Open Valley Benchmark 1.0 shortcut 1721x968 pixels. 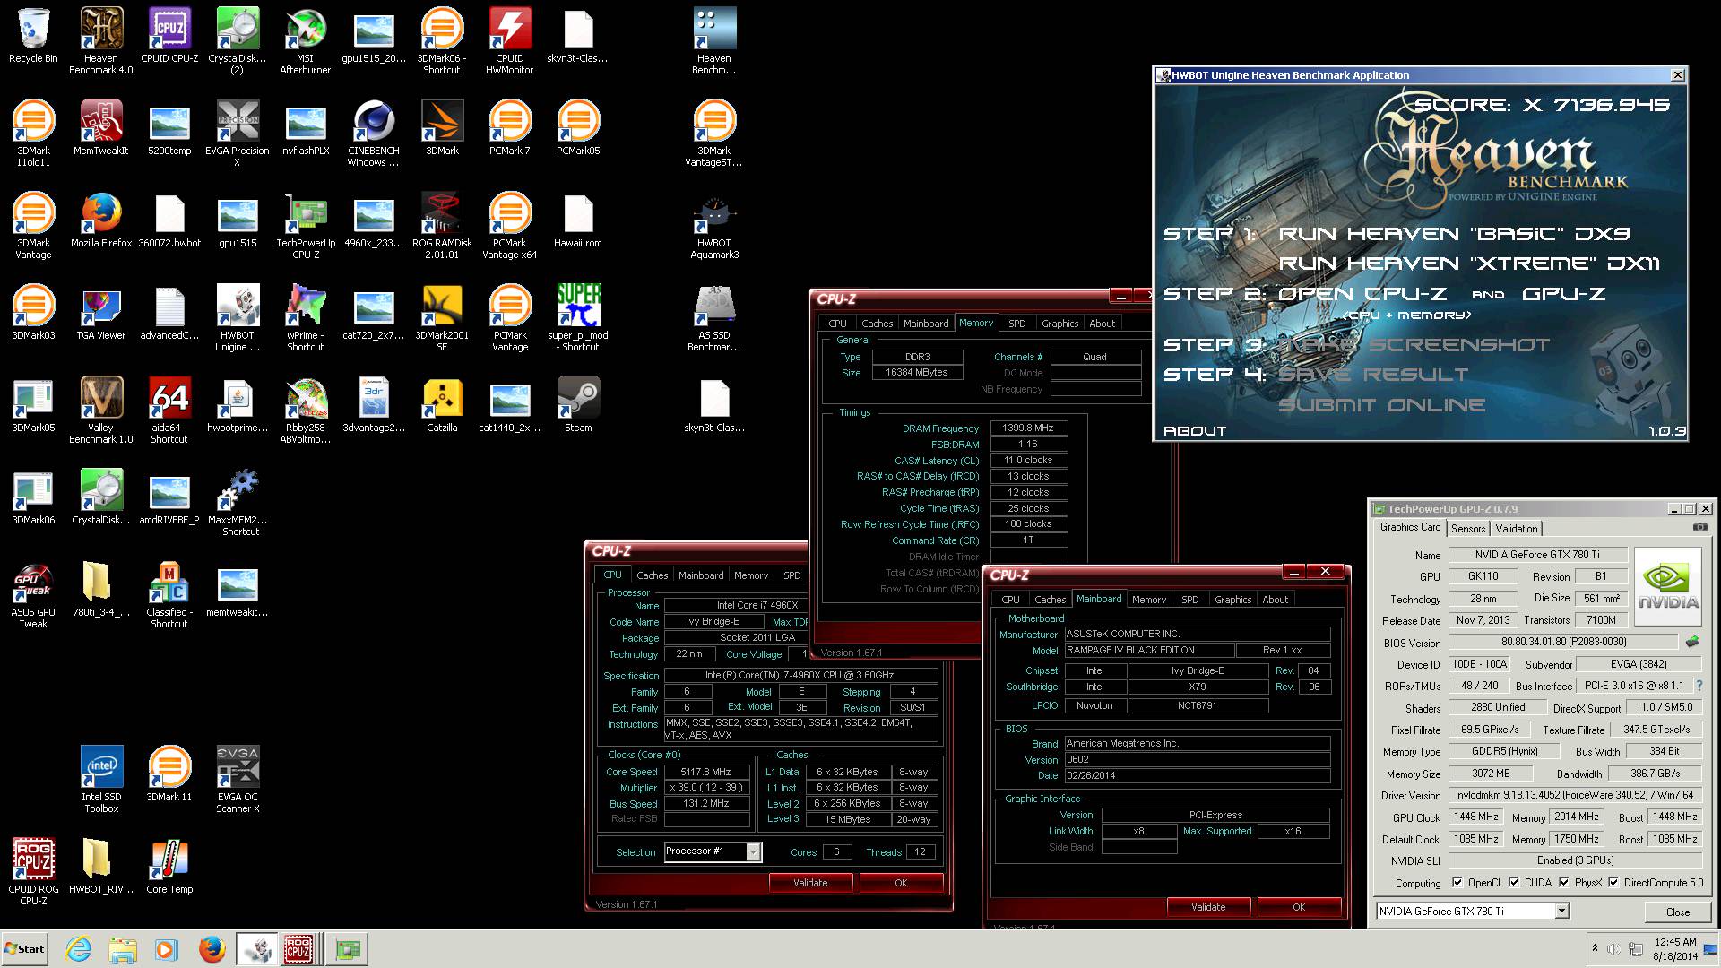101,410
